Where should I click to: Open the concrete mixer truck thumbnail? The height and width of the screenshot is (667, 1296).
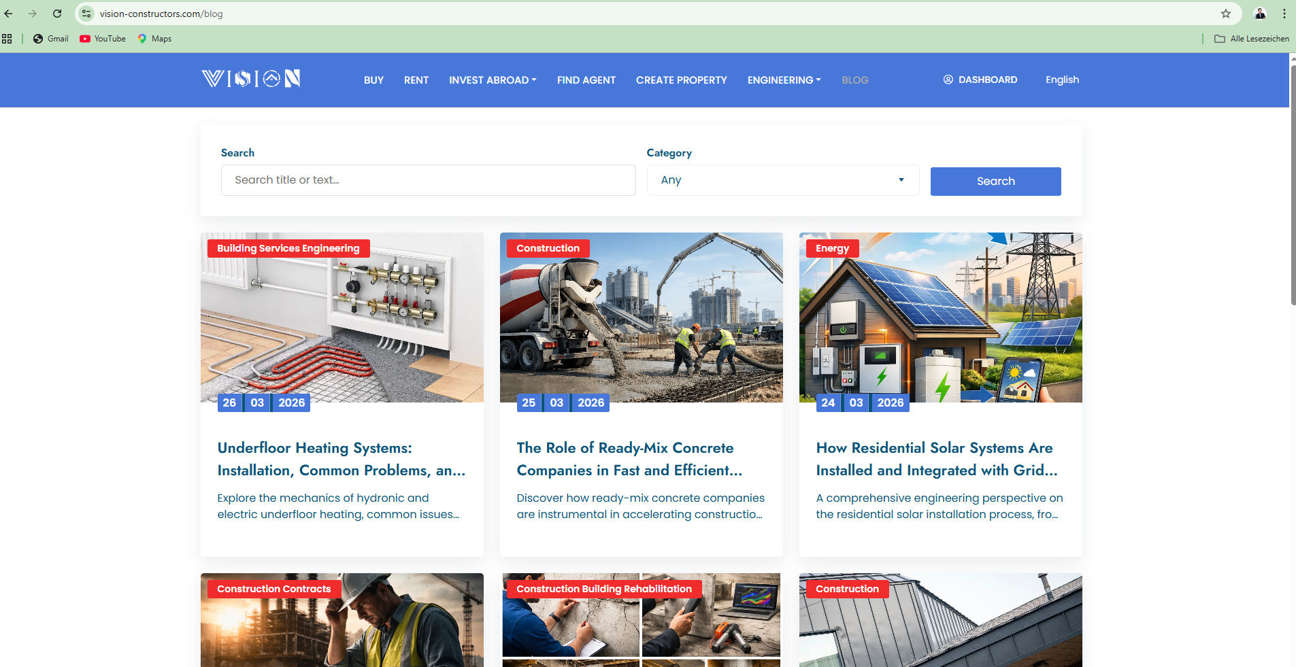[642, 318]
